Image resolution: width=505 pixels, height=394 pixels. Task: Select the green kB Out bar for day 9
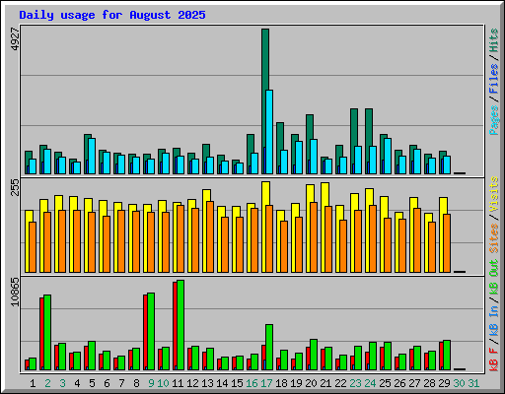click(151, 332)
